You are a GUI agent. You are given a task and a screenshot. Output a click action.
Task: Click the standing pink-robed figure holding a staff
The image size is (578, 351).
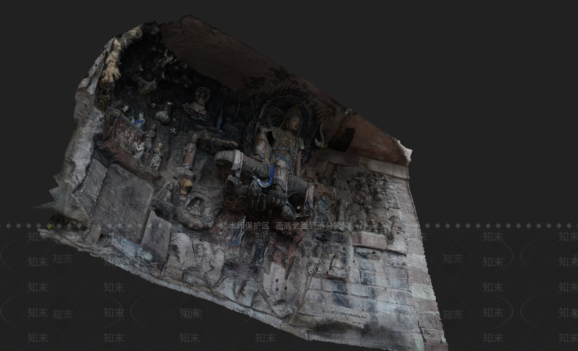click(189, 152)
